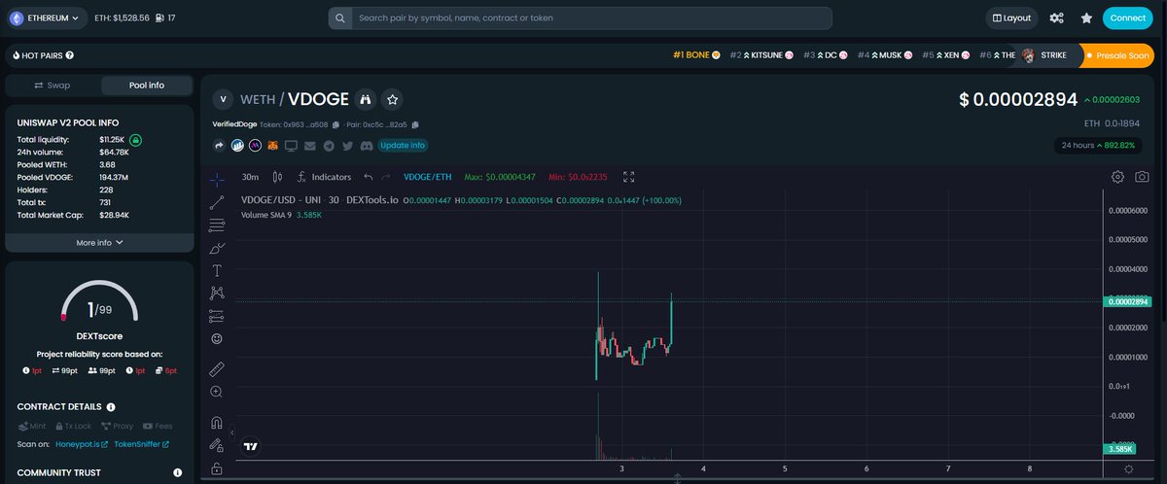Screen dimensions: 1167x484
Task: Click the share arrow icon
Action: point(220,146)
